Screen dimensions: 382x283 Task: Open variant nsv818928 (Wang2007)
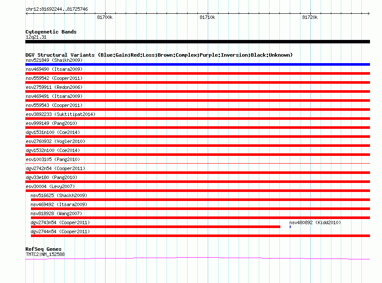(56, 213)
